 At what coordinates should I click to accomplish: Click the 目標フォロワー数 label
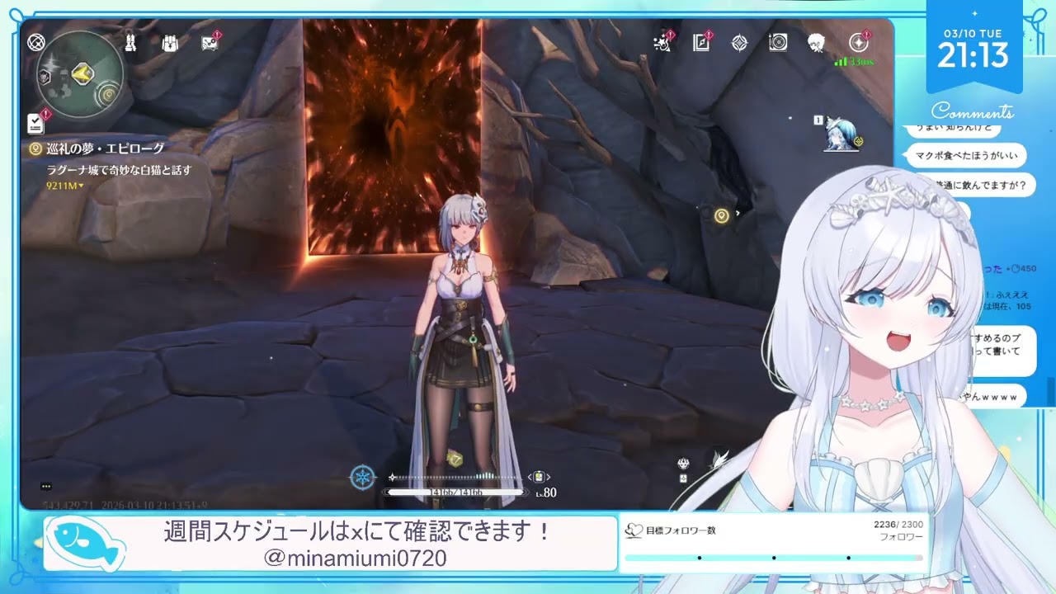(681, 530)
